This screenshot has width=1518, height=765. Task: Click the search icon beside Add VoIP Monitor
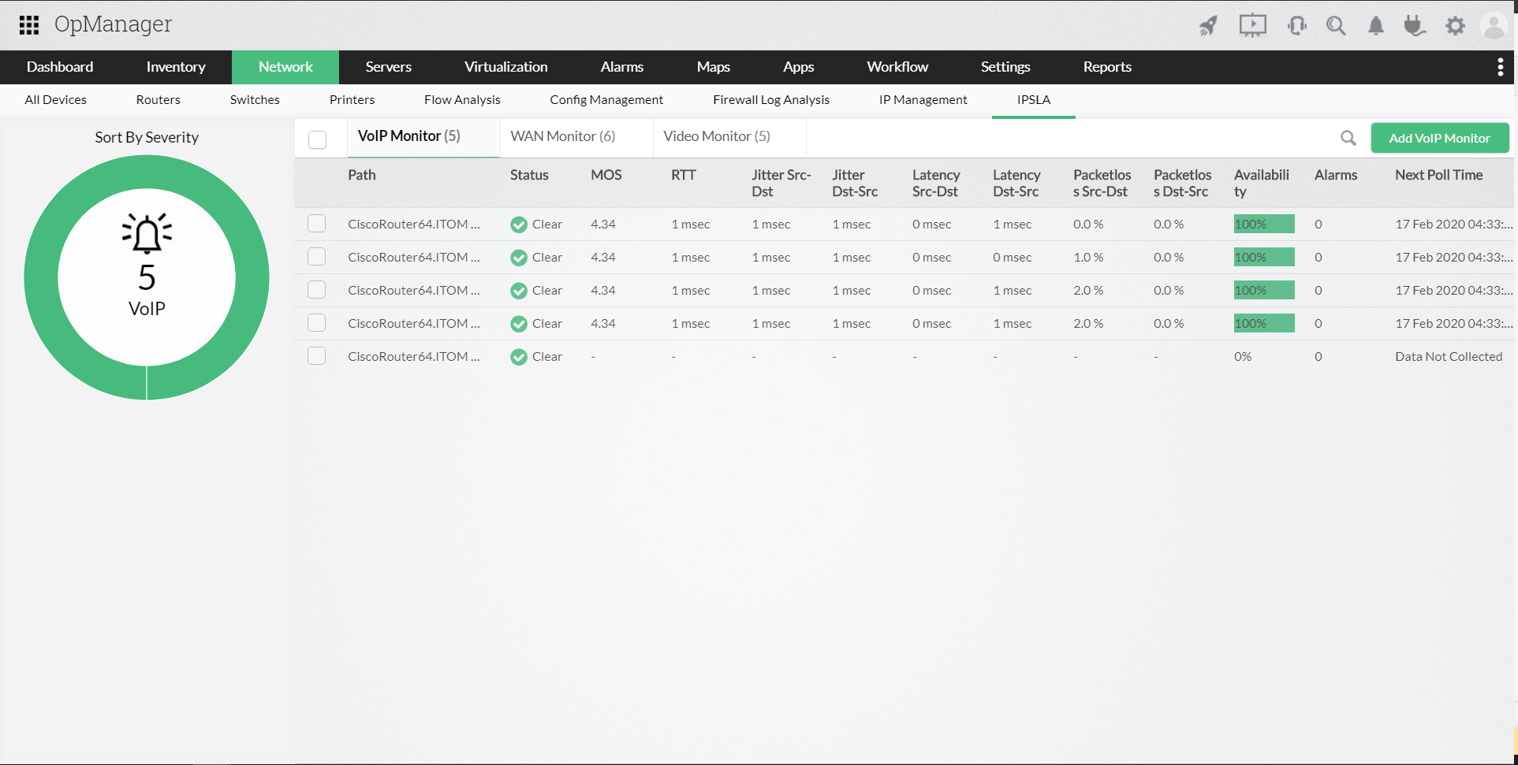1348,138
